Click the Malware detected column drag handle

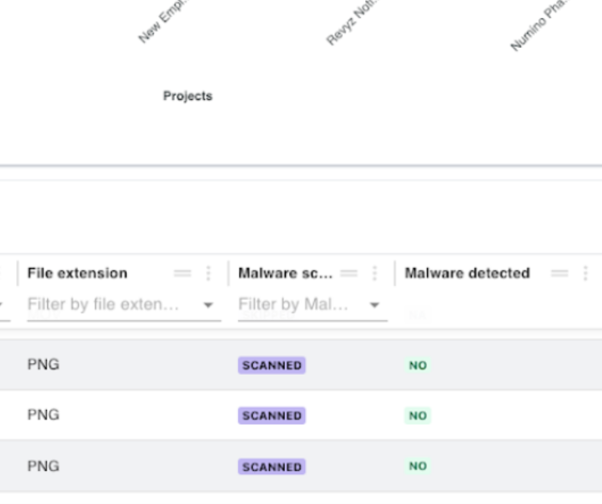point(560,274)
